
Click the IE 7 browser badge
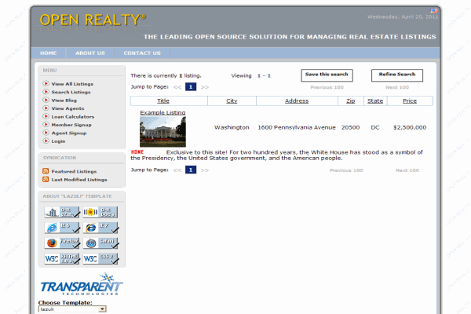point(100,228)
